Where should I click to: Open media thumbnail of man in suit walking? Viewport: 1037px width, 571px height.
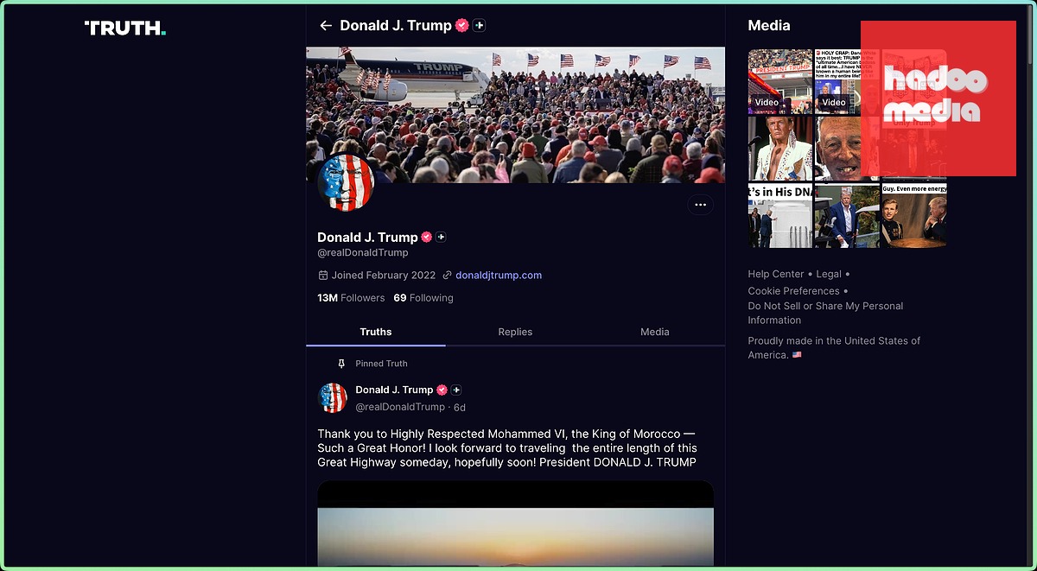click(847, 216)
